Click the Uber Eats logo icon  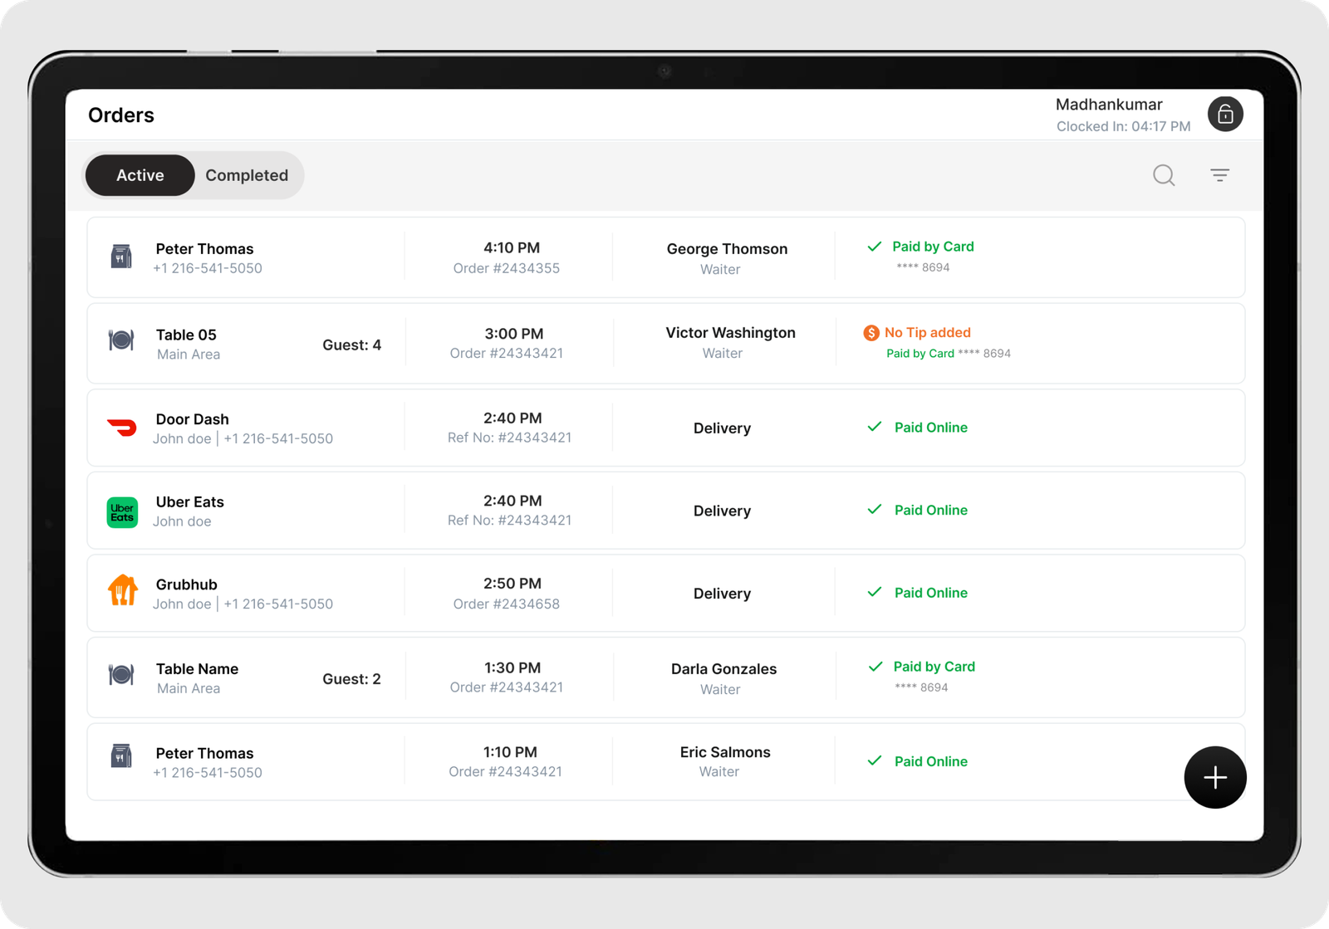pyautogui.click(x=122, y=512)
